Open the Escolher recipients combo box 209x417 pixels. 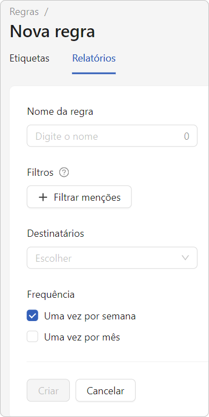112,258
